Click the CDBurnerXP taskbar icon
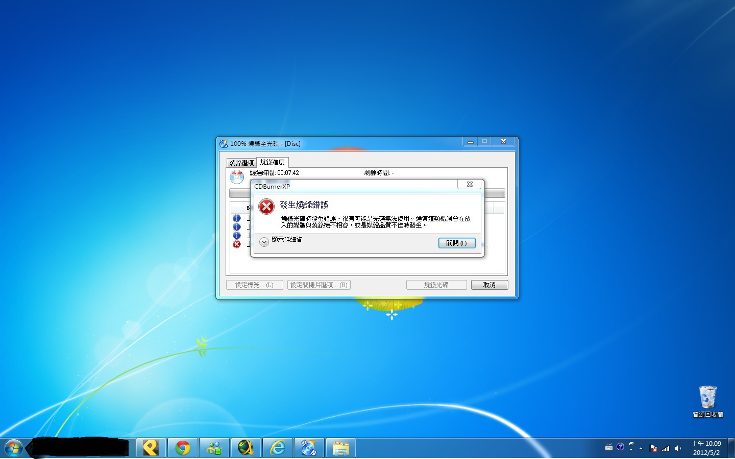Viewport: 735px width, 459px height. (x=308, y=448)
